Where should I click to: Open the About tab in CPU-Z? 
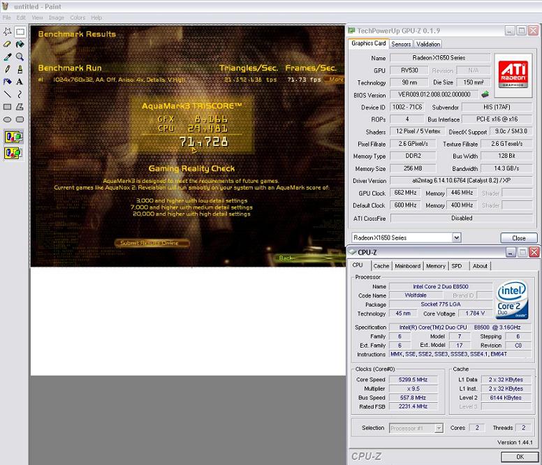tap(480, 266)
